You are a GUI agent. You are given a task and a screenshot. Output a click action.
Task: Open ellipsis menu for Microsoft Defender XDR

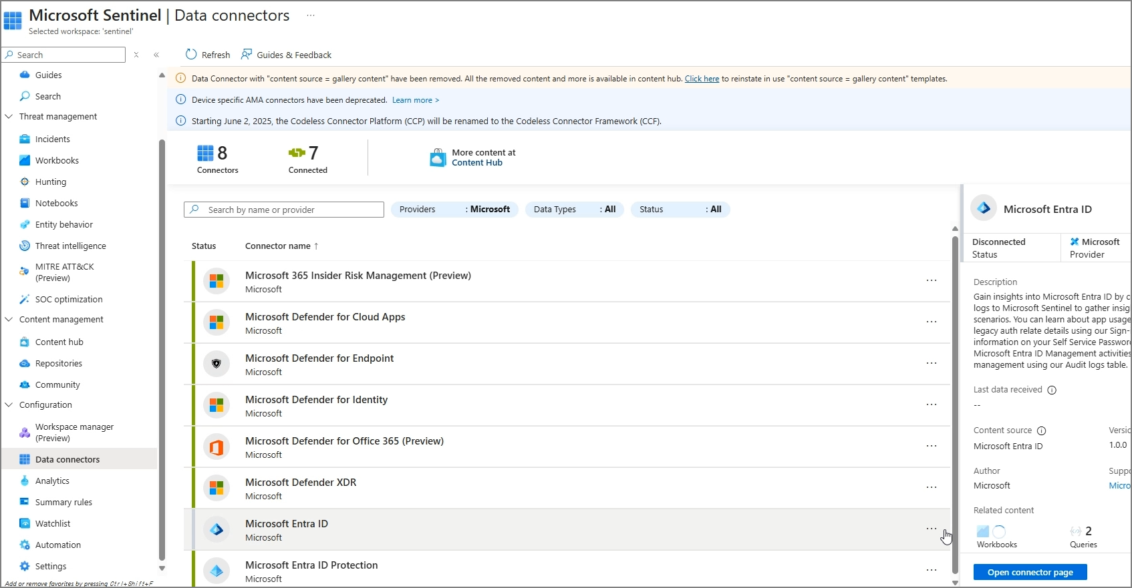point(932,487)
